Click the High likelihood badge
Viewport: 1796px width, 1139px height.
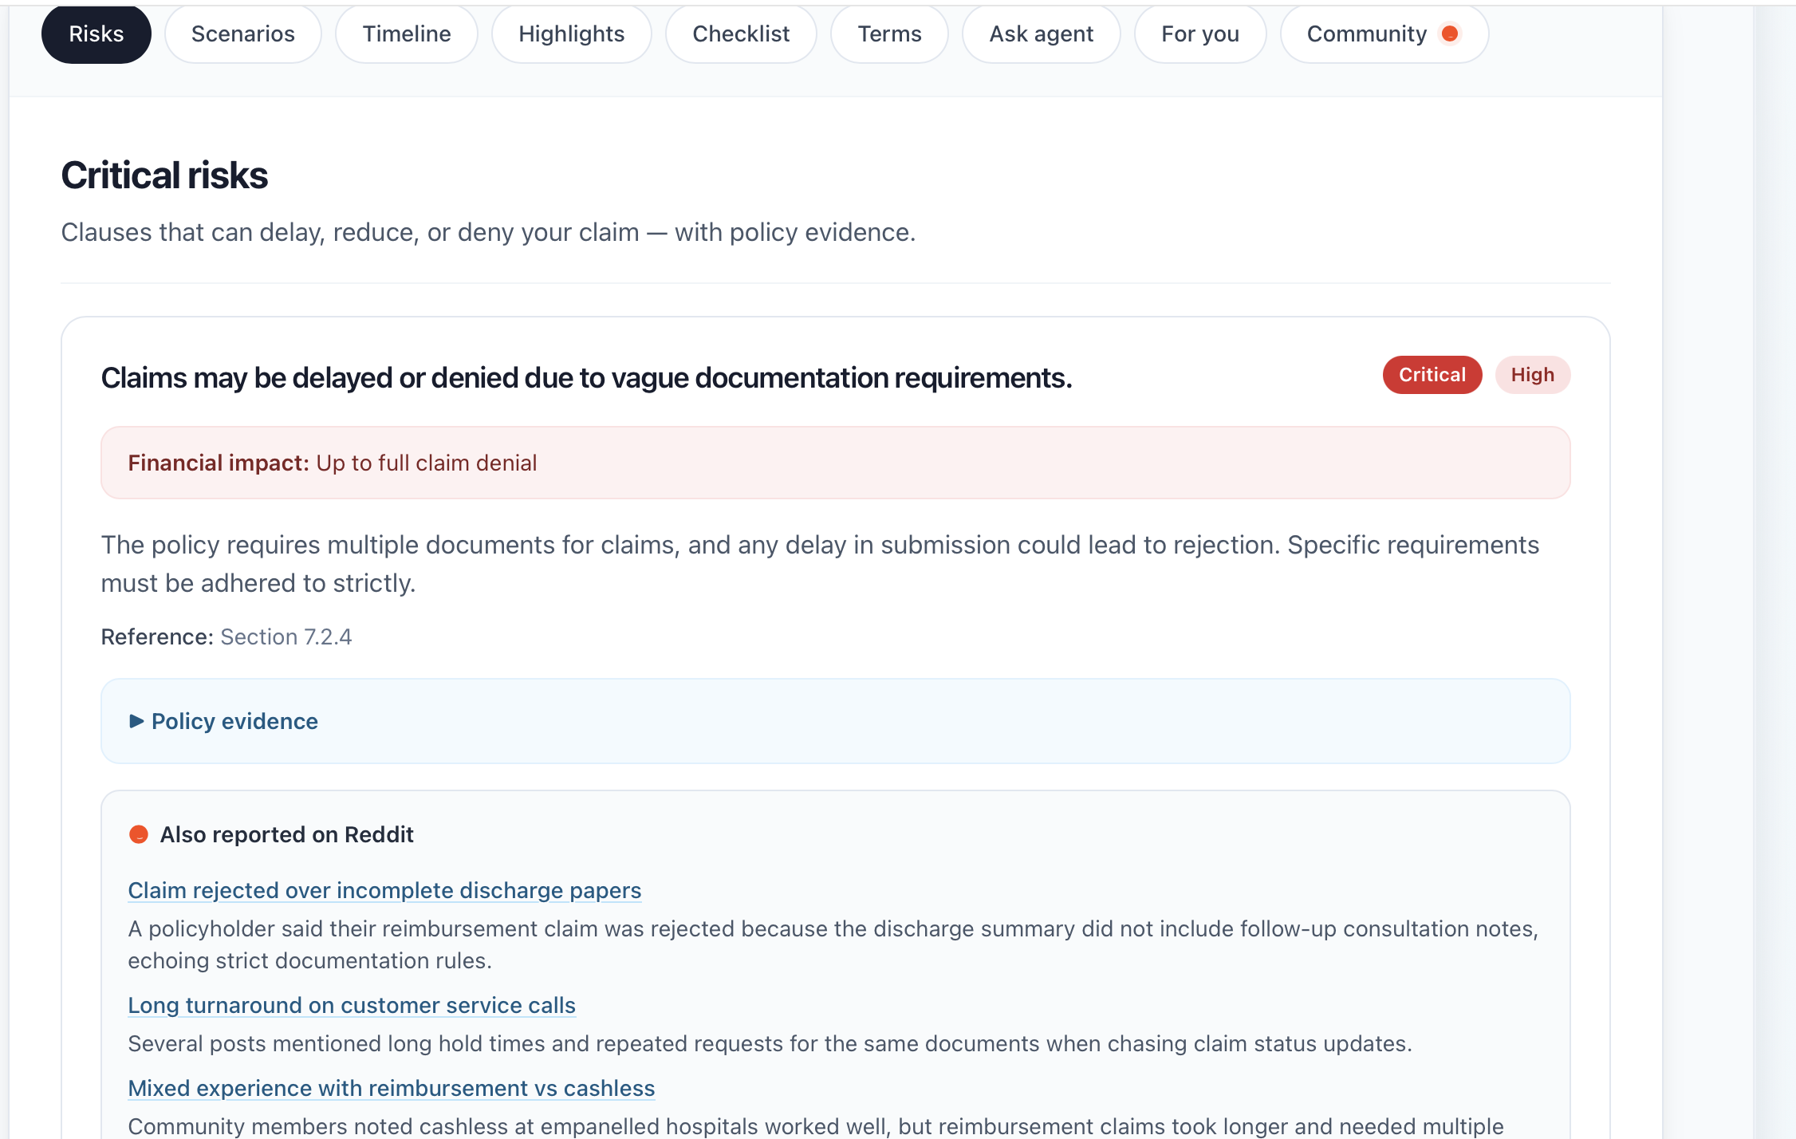[x=1532, y=375]
